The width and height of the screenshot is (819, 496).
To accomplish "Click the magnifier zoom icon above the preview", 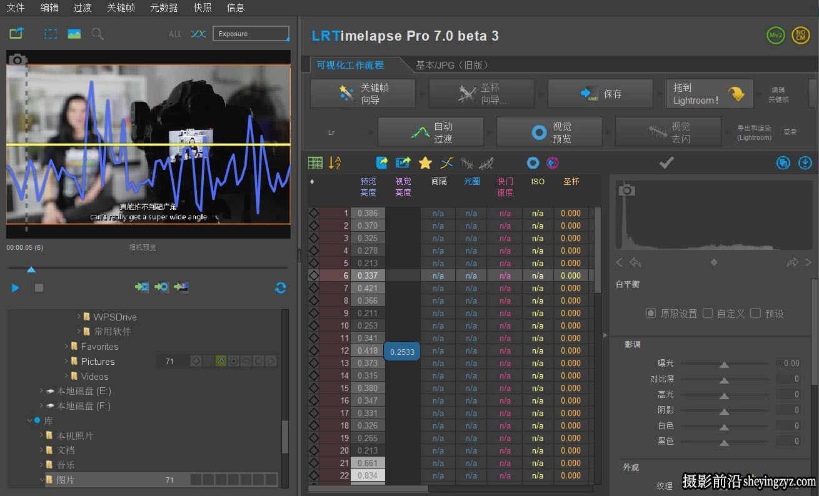I will click(98, 34).
